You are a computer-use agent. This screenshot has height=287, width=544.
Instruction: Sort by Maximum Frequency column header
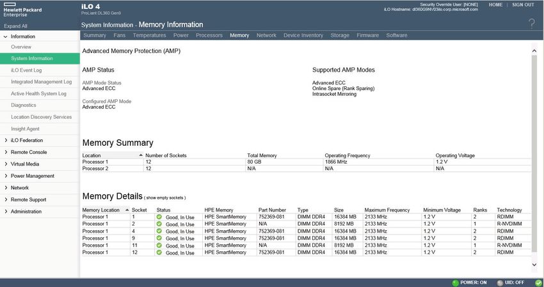[387, 210]
